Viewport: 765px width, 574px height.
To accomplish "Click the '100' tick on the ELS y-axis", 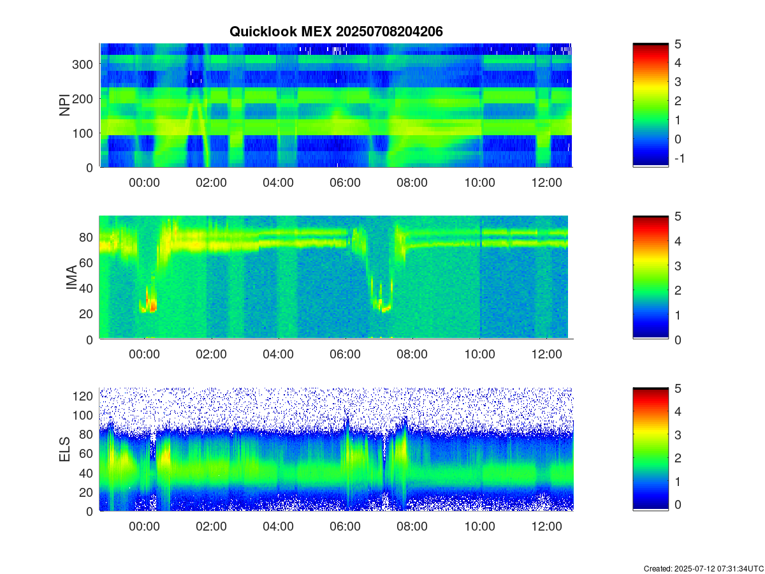I will pos(84,415).
